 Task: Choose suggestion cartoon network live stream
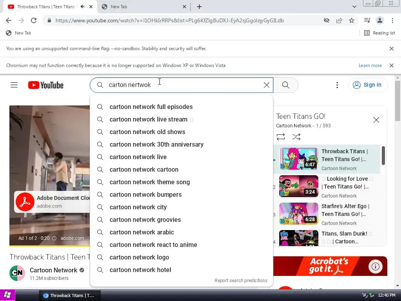(x=182, y=119)
